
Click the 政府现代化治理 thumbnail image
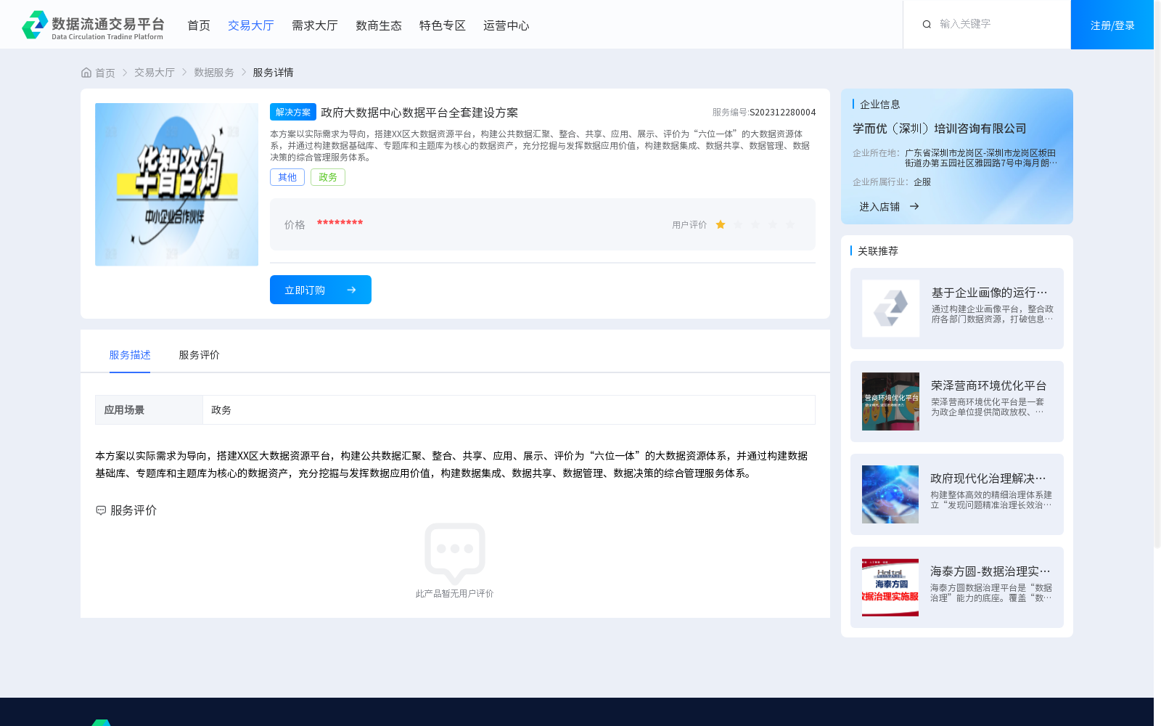point(890,494)
